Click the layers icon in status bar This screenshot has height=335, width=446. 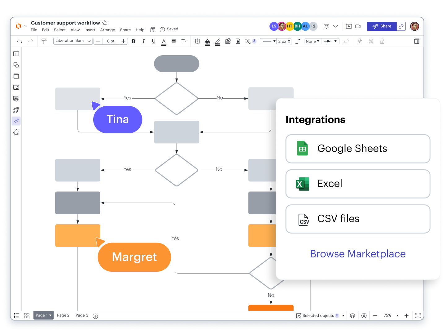[352, 315]
